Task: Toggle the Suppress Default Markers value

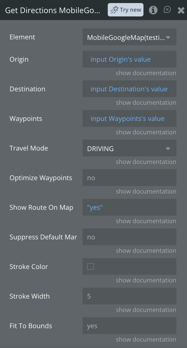Action: click(x=129, y=237)
